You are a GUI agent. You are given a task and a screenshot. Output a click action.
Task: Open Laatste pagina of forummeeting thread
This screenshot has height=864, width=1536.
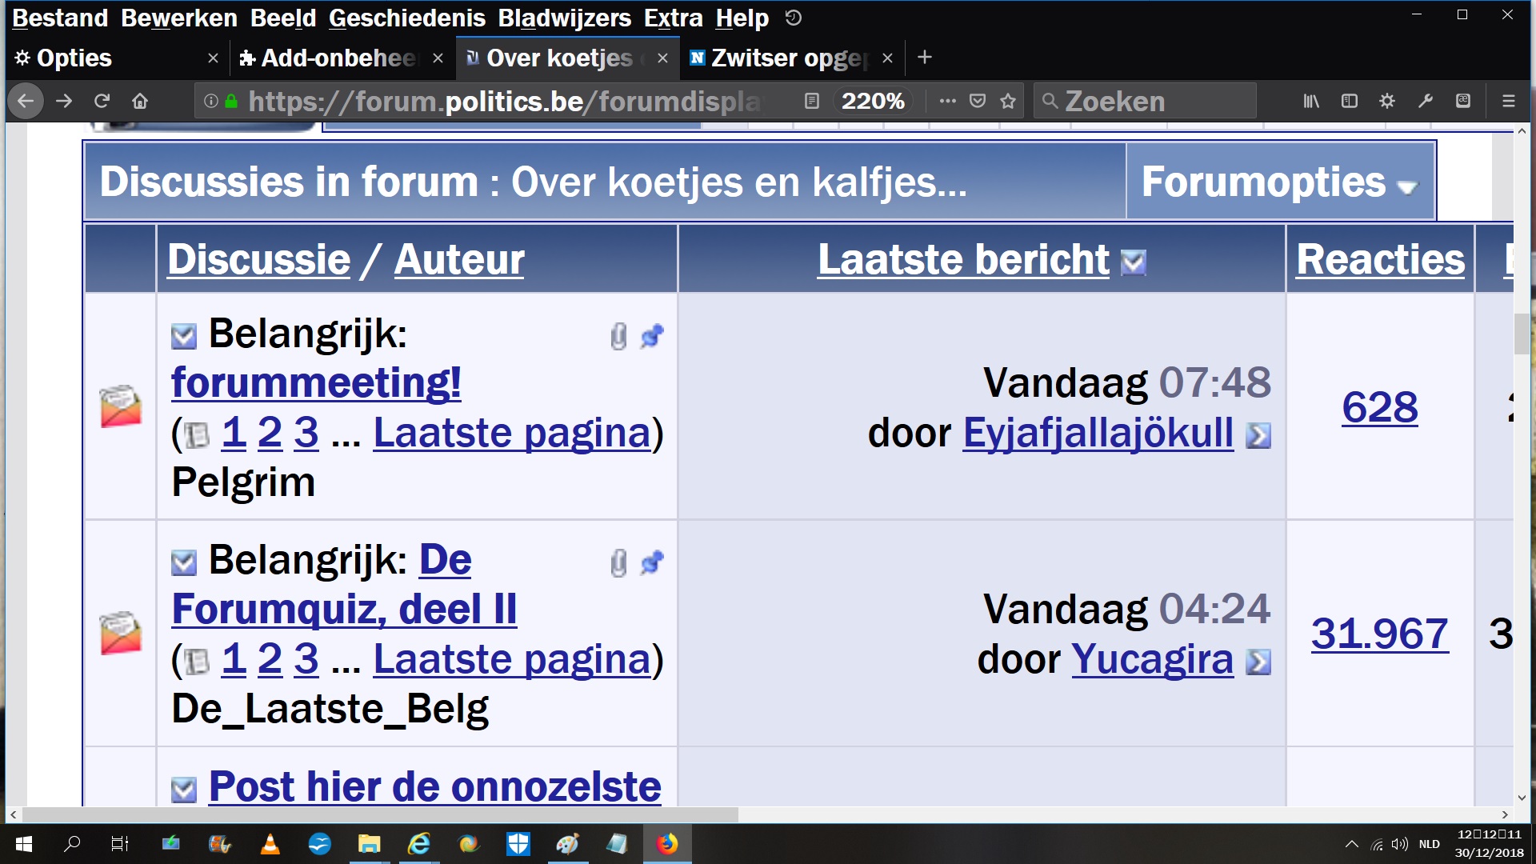pyautogui.click(x=512, y=433)
